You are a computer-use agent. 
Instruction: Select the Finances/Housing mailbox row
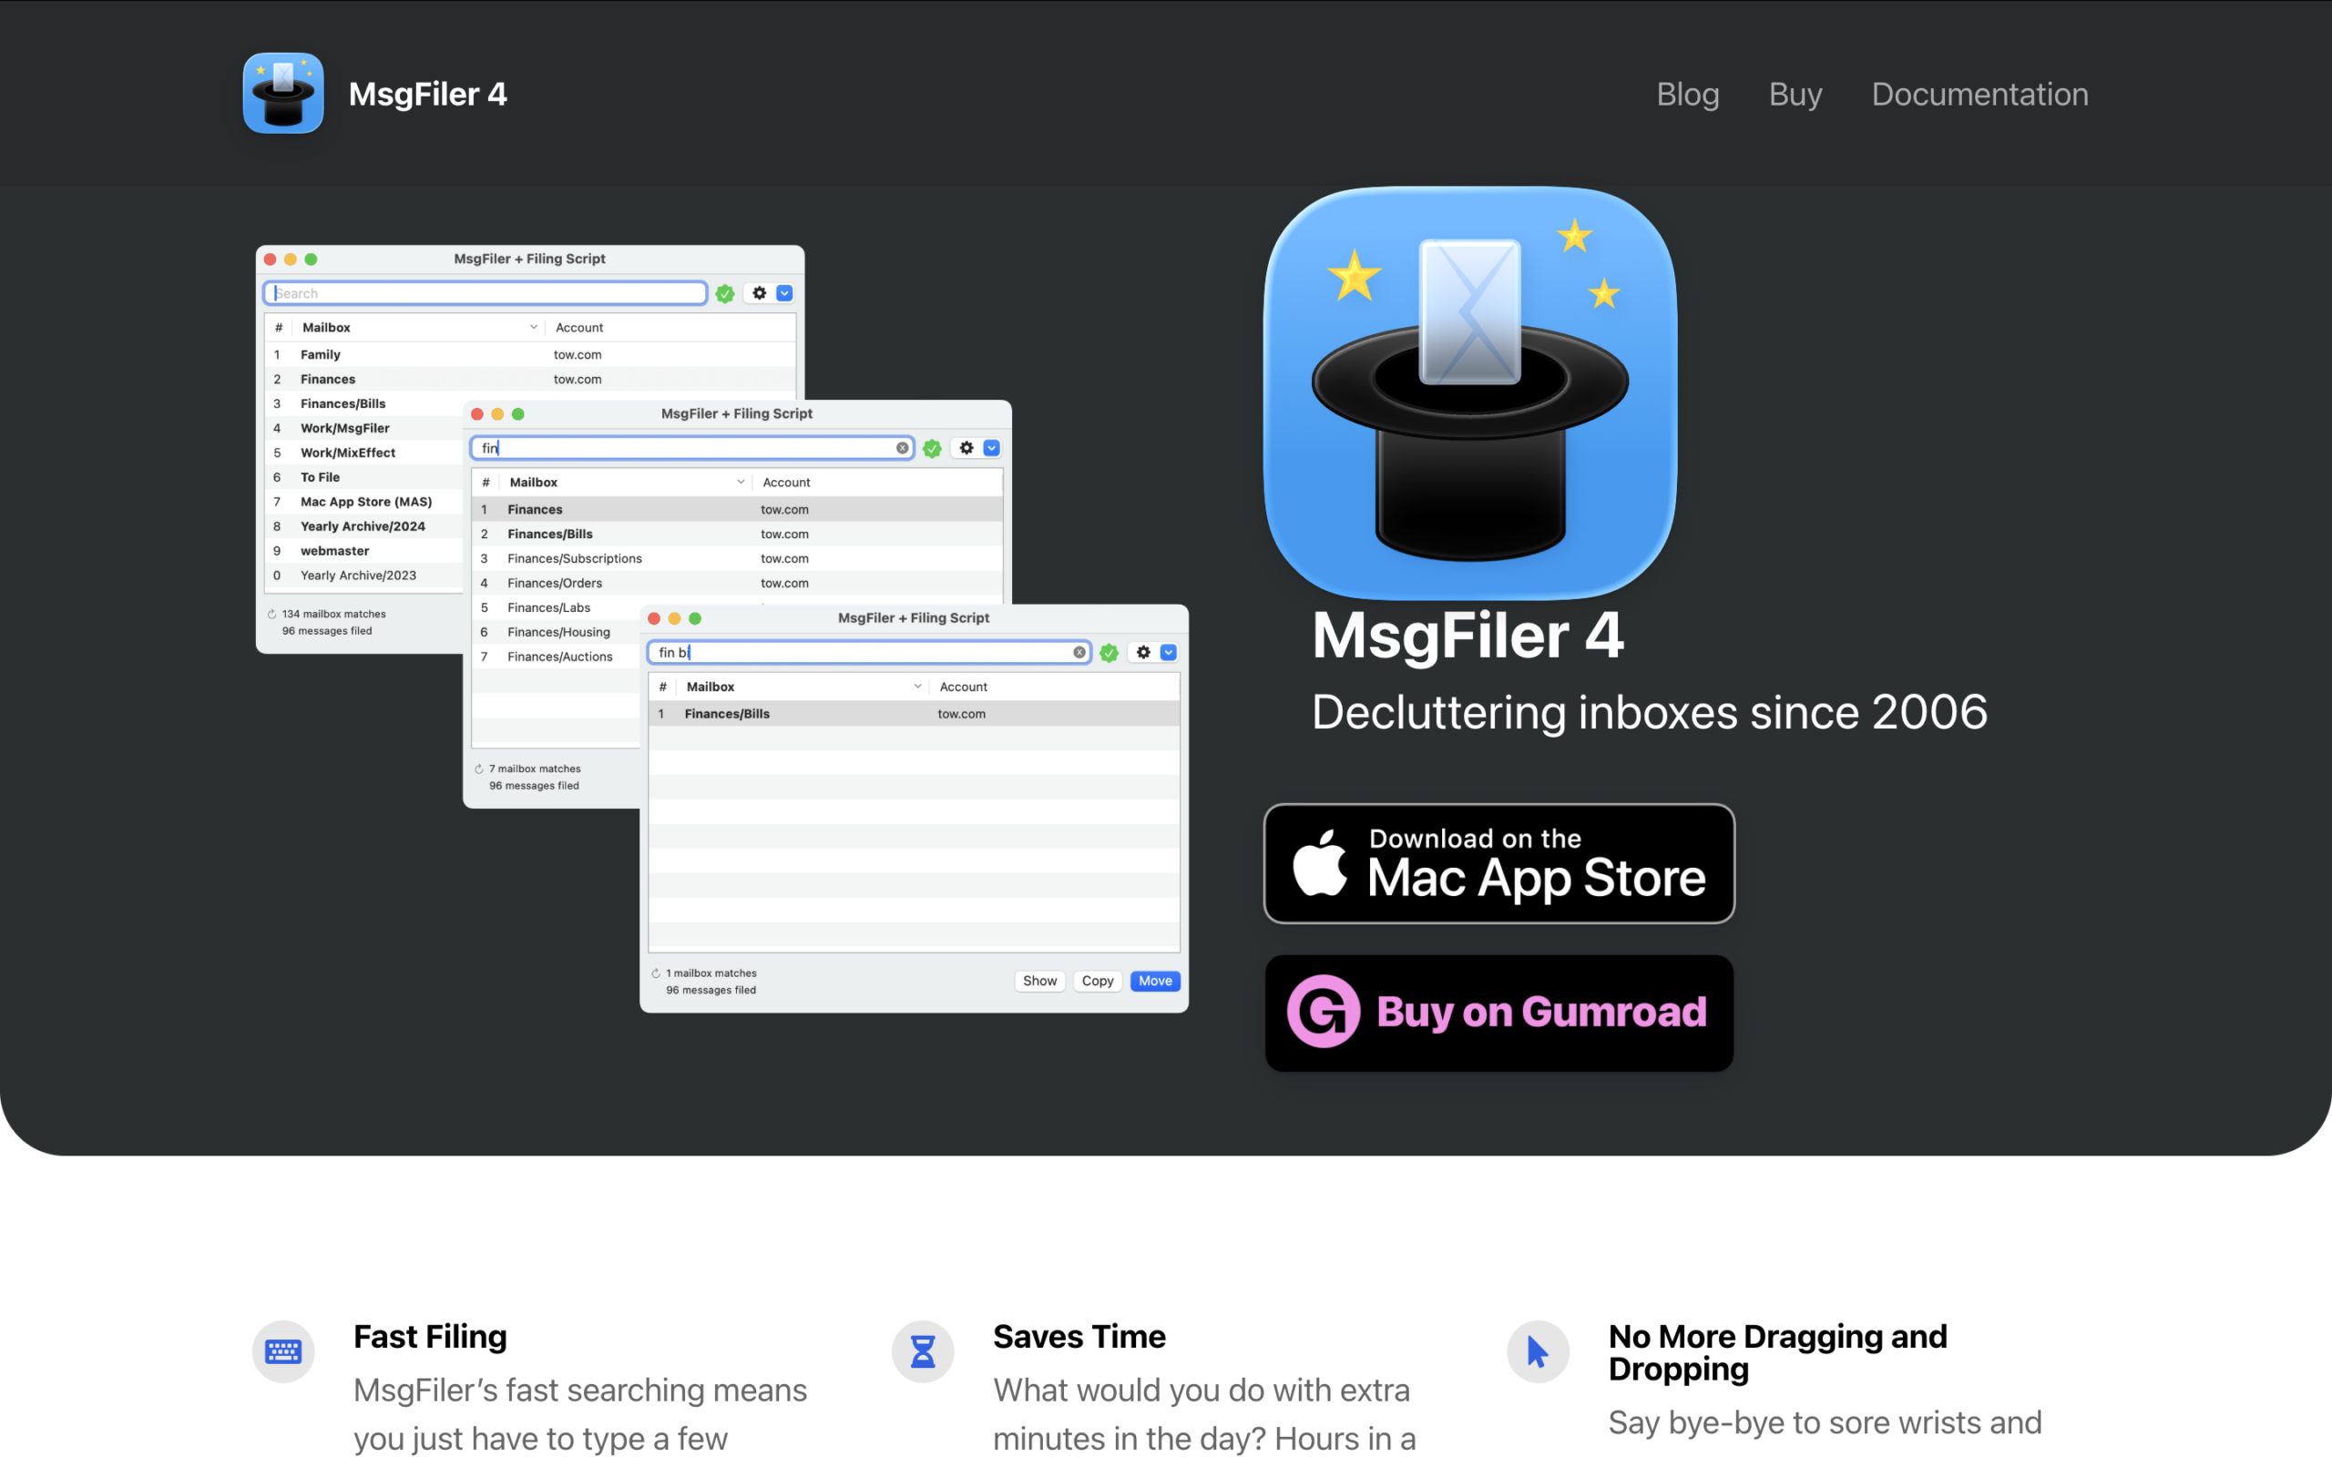tap(556, 632)
